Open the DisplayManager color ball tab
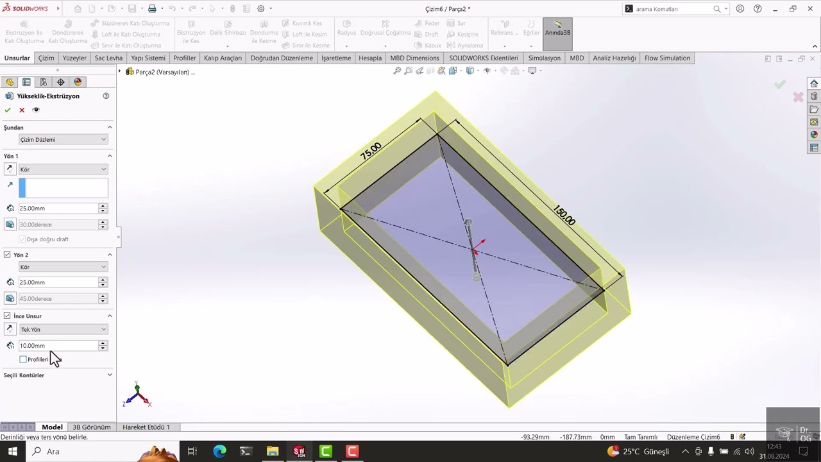The height and width of the screenshot is (462, 821). click(78, 82)
